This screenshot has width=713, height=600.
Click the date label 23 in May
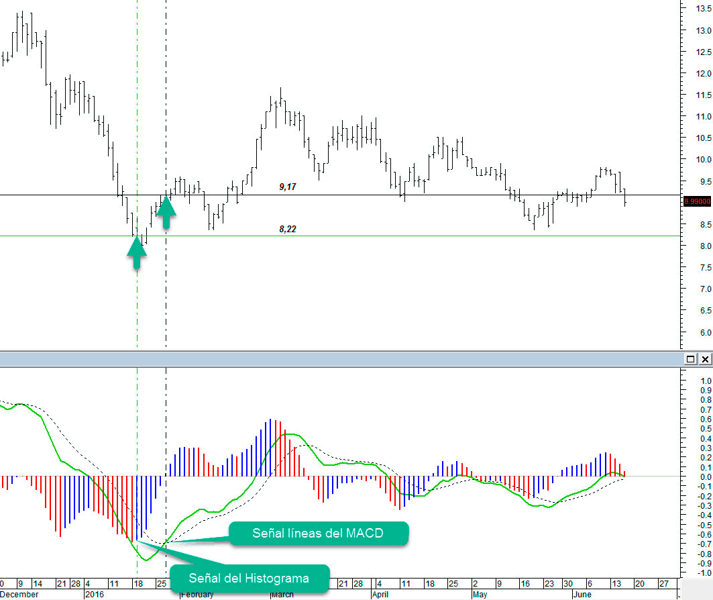pos(549,584)
